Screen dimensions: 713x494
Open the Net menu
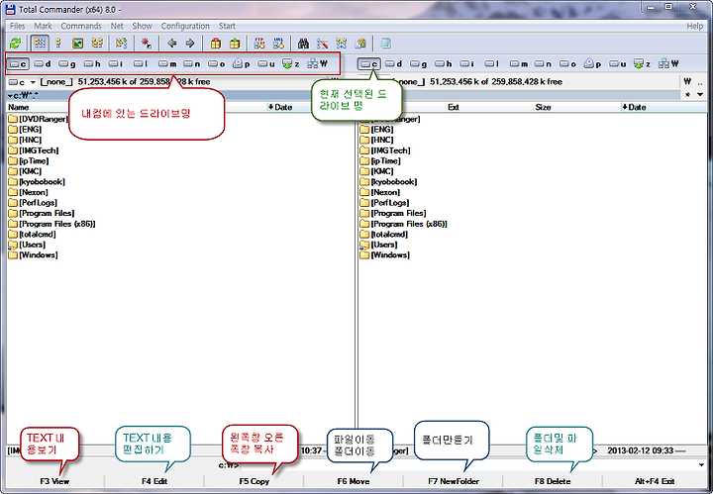point(117,26)
